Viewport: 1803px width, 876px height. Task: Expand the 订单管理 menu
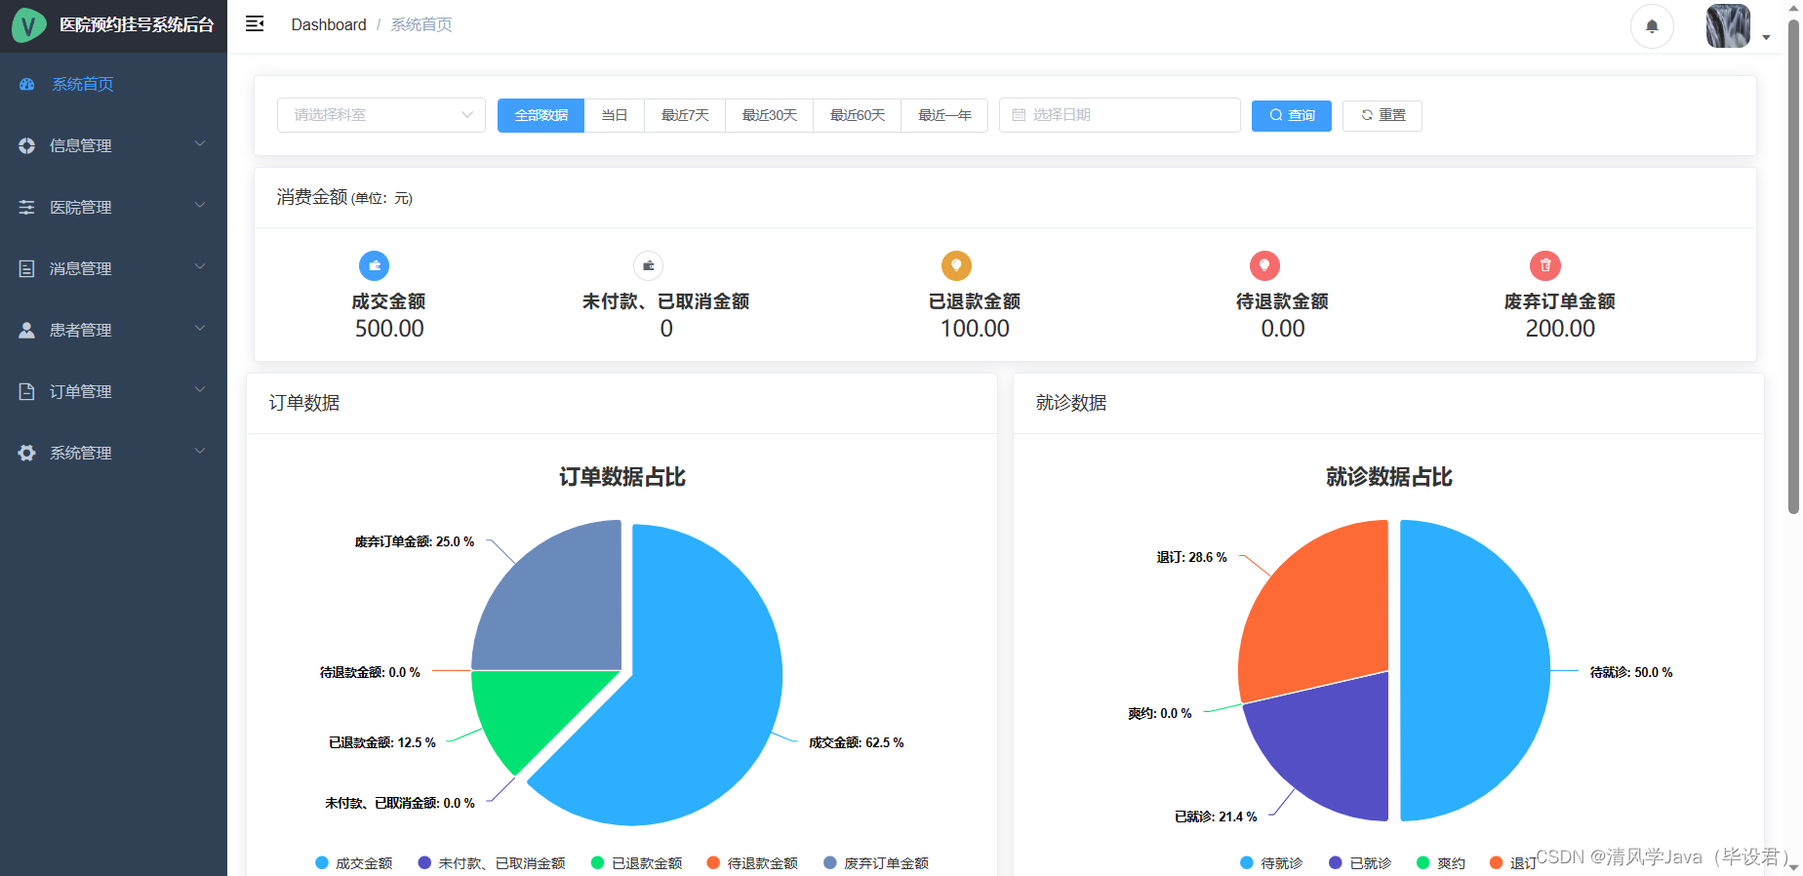point(113,391)
